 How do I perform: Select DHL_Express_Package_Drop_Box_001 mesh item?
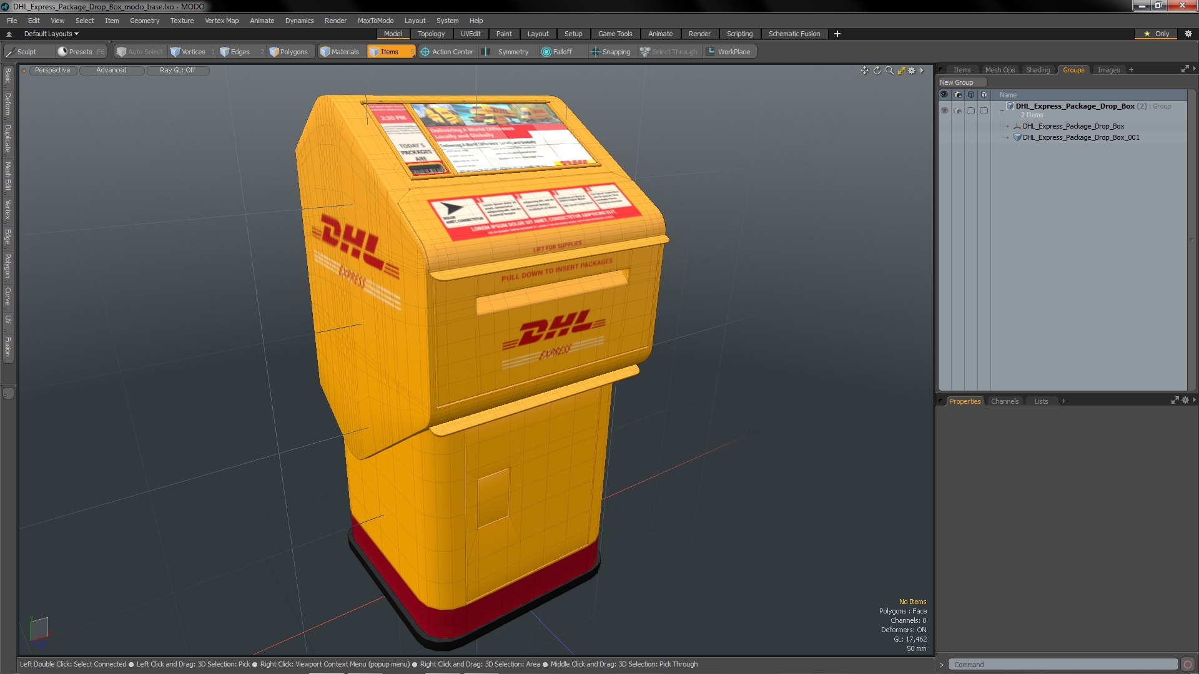pos(1080,137)
